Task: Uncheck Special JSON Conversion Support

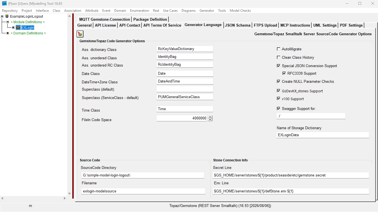Action: tap(279, 66)
